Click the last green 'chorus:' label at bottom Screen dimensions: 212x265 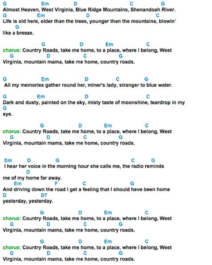pyautogui.click(x=12, y=248)
